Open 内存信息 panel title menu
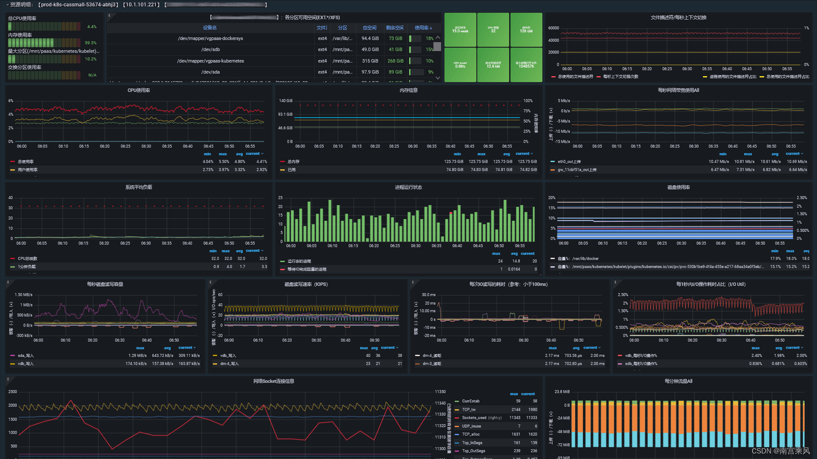The width and height of the screenshot is (817, 459). click(408, 90)
